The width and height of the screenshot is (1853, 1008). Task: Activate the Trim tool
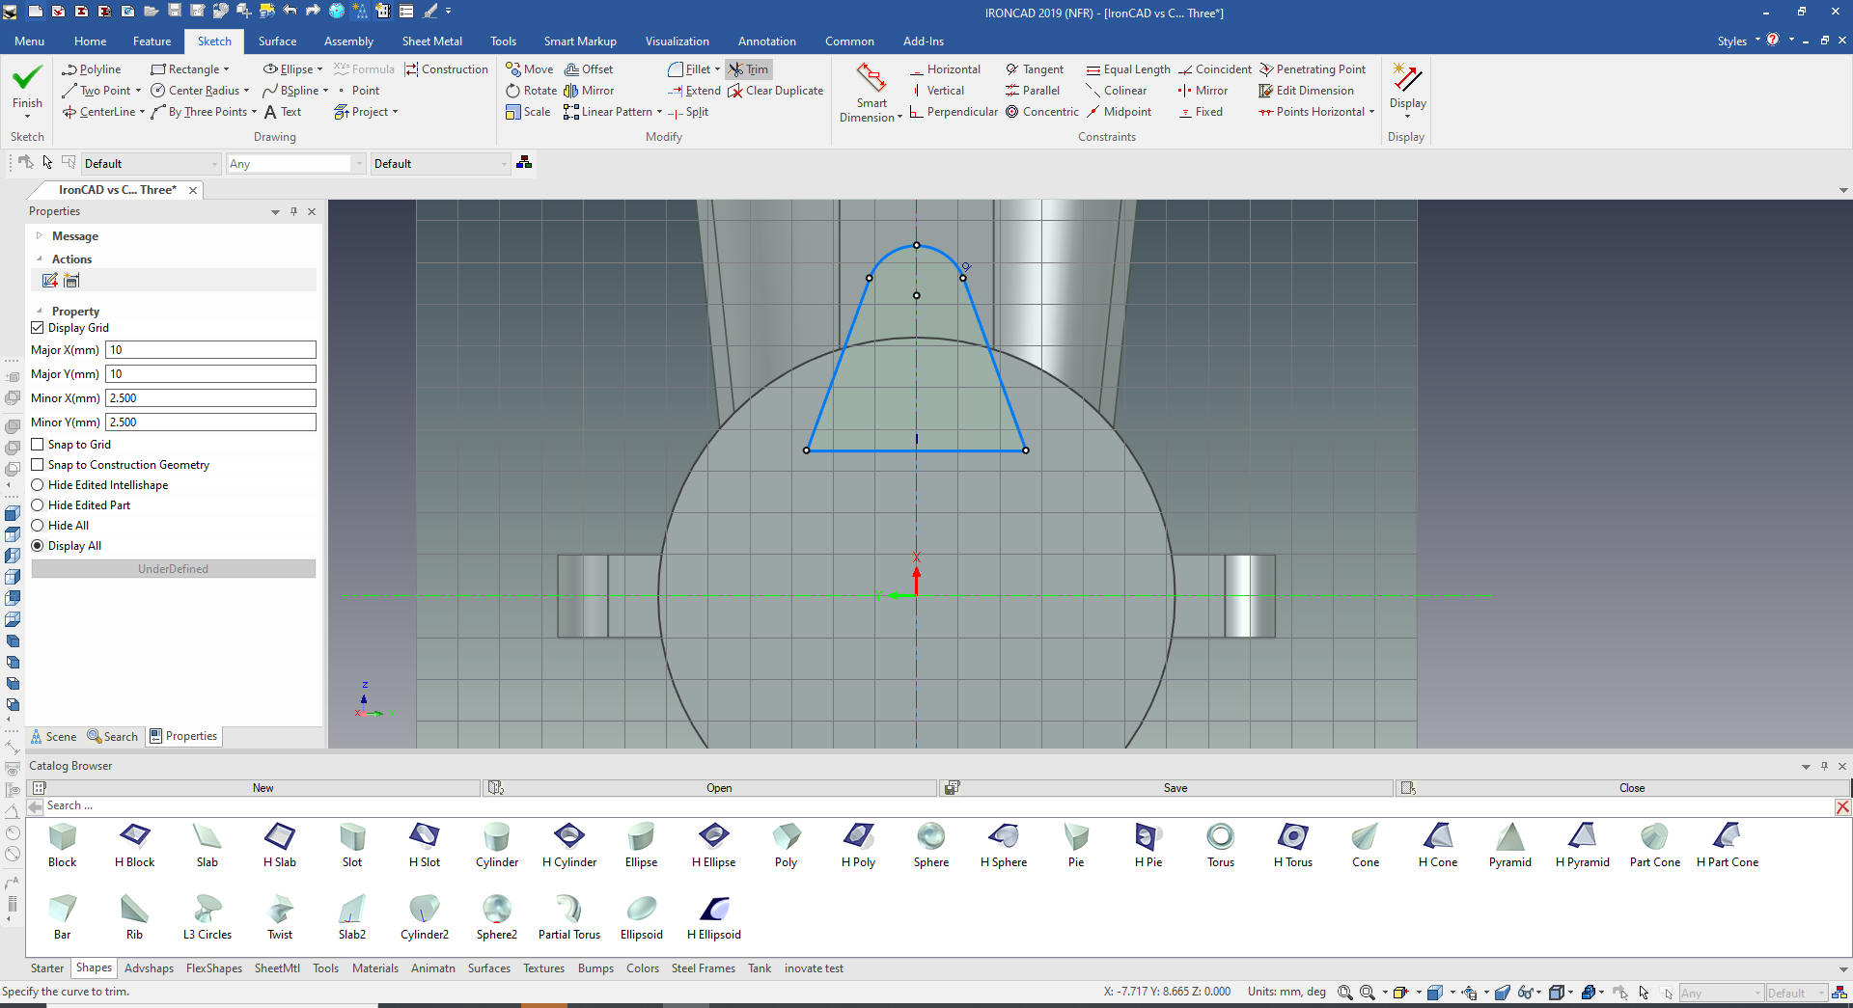749,69
